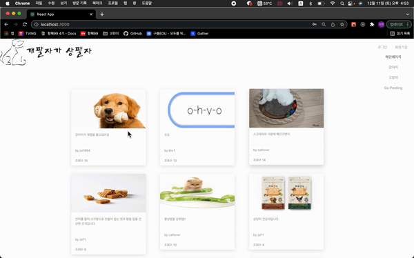Click the volume icon in menu bar
Screen dimensions: 414x258
(290, 3)
